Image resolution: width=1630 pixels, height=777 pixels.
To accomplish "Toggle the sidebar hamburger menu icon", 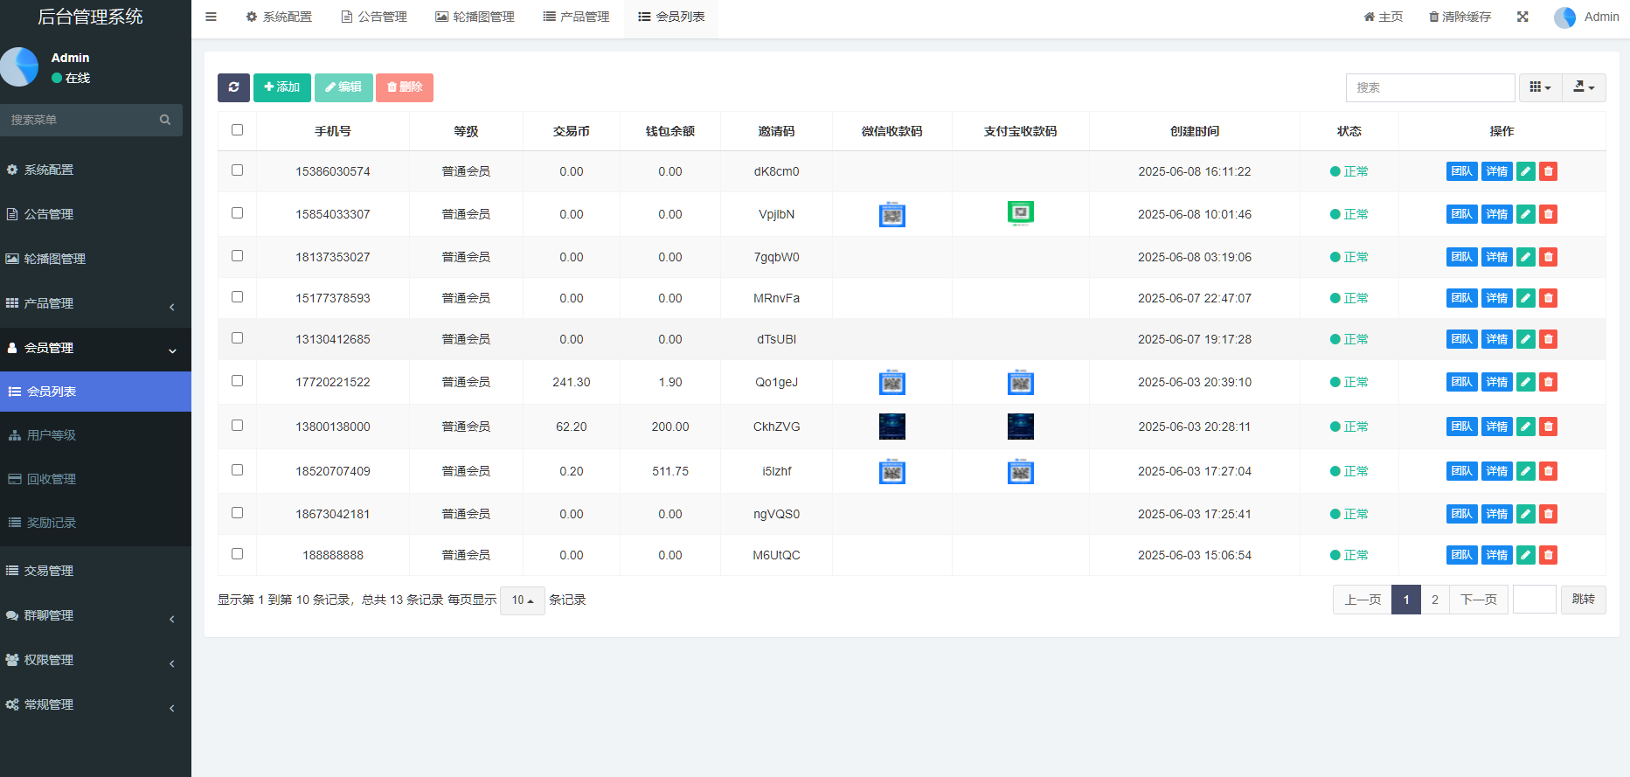I will point(211,17).
